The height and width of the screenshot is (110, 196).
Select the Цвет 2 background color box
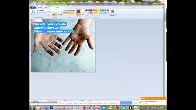(x=83, y=13)
